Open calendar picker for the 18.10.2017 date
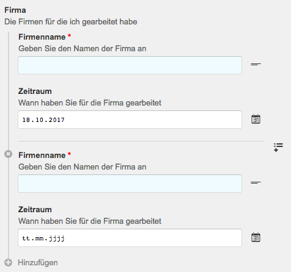 [256, 120]
